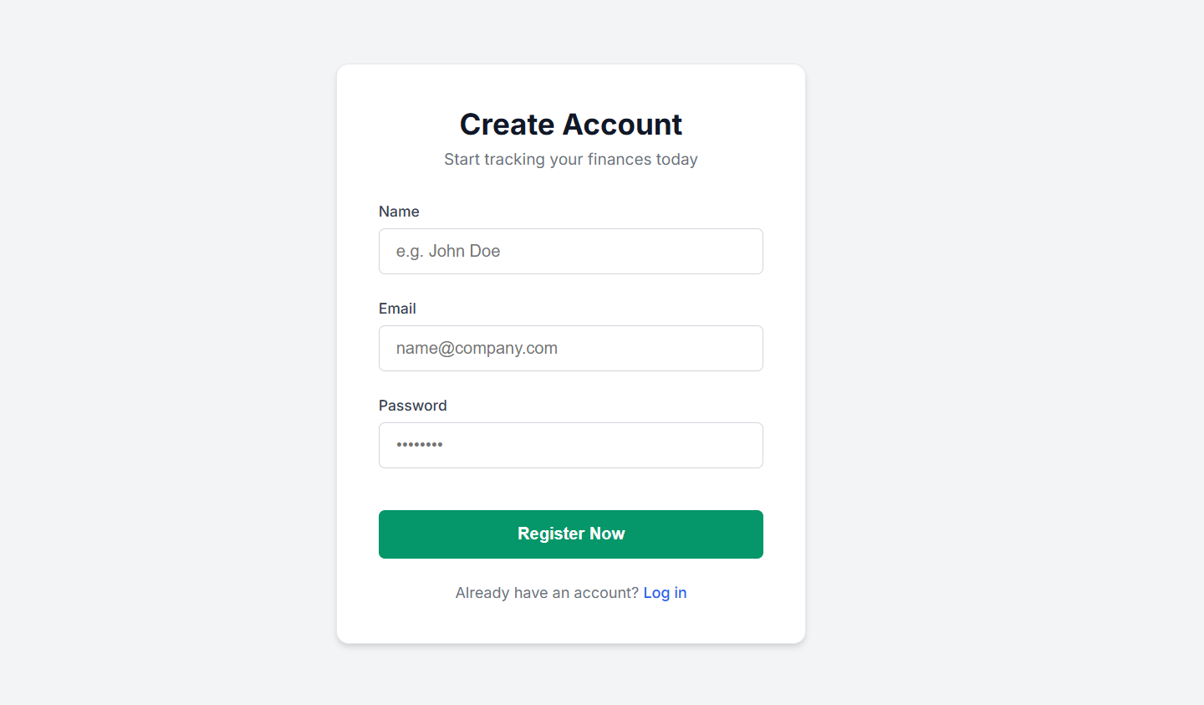Image resolution: width=1204 pixels, height=705 pixels.
Task: Click gray page background outside the card
Action: coord(167,351)
